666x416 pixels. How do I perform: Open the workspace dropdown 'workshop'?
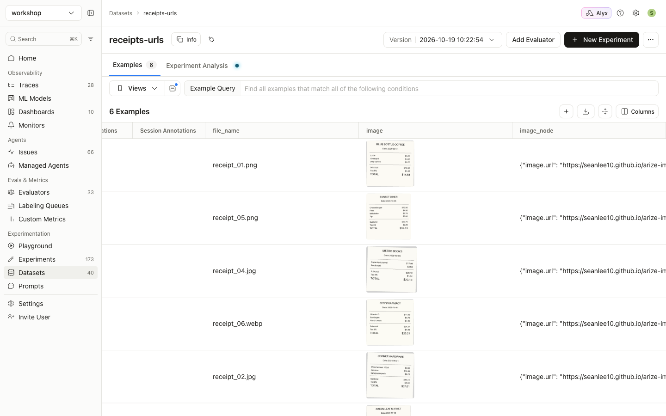43,13
